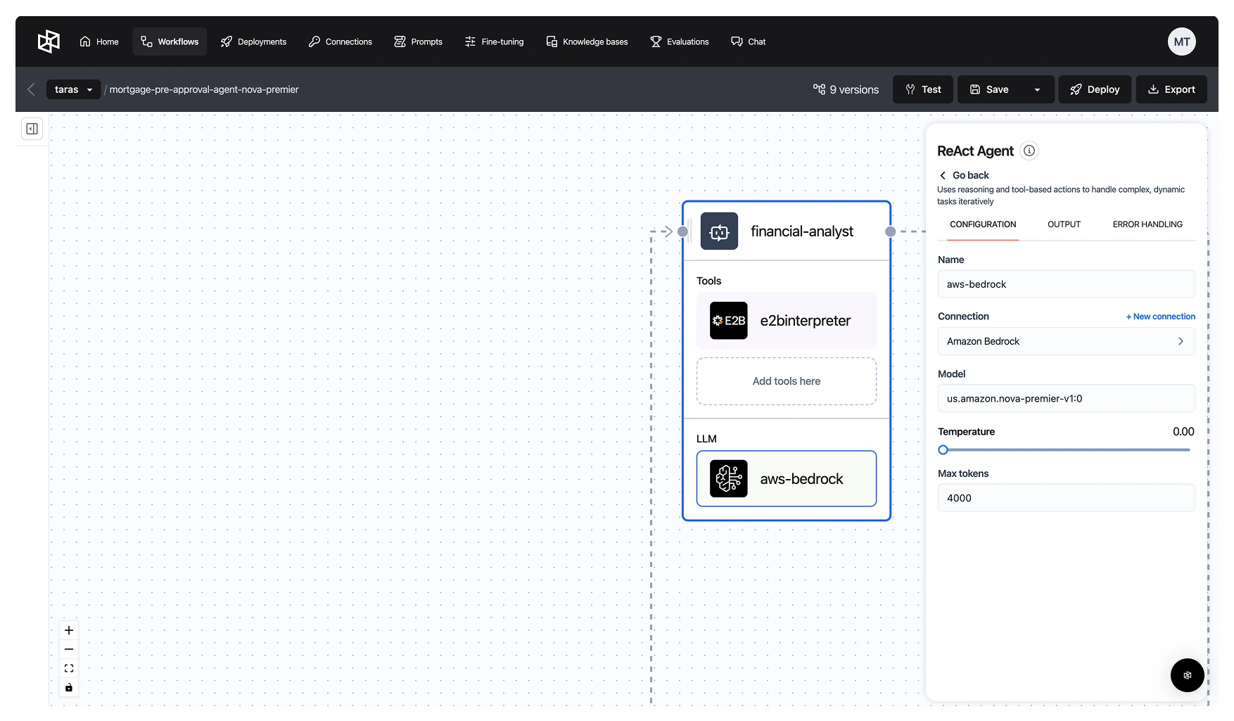Go to the Home page

(99, 42)
